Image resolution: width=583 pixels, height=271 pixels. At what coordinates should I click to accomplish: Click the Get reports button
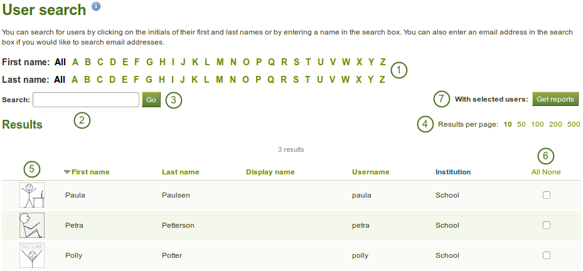click(x=555, y=99)
